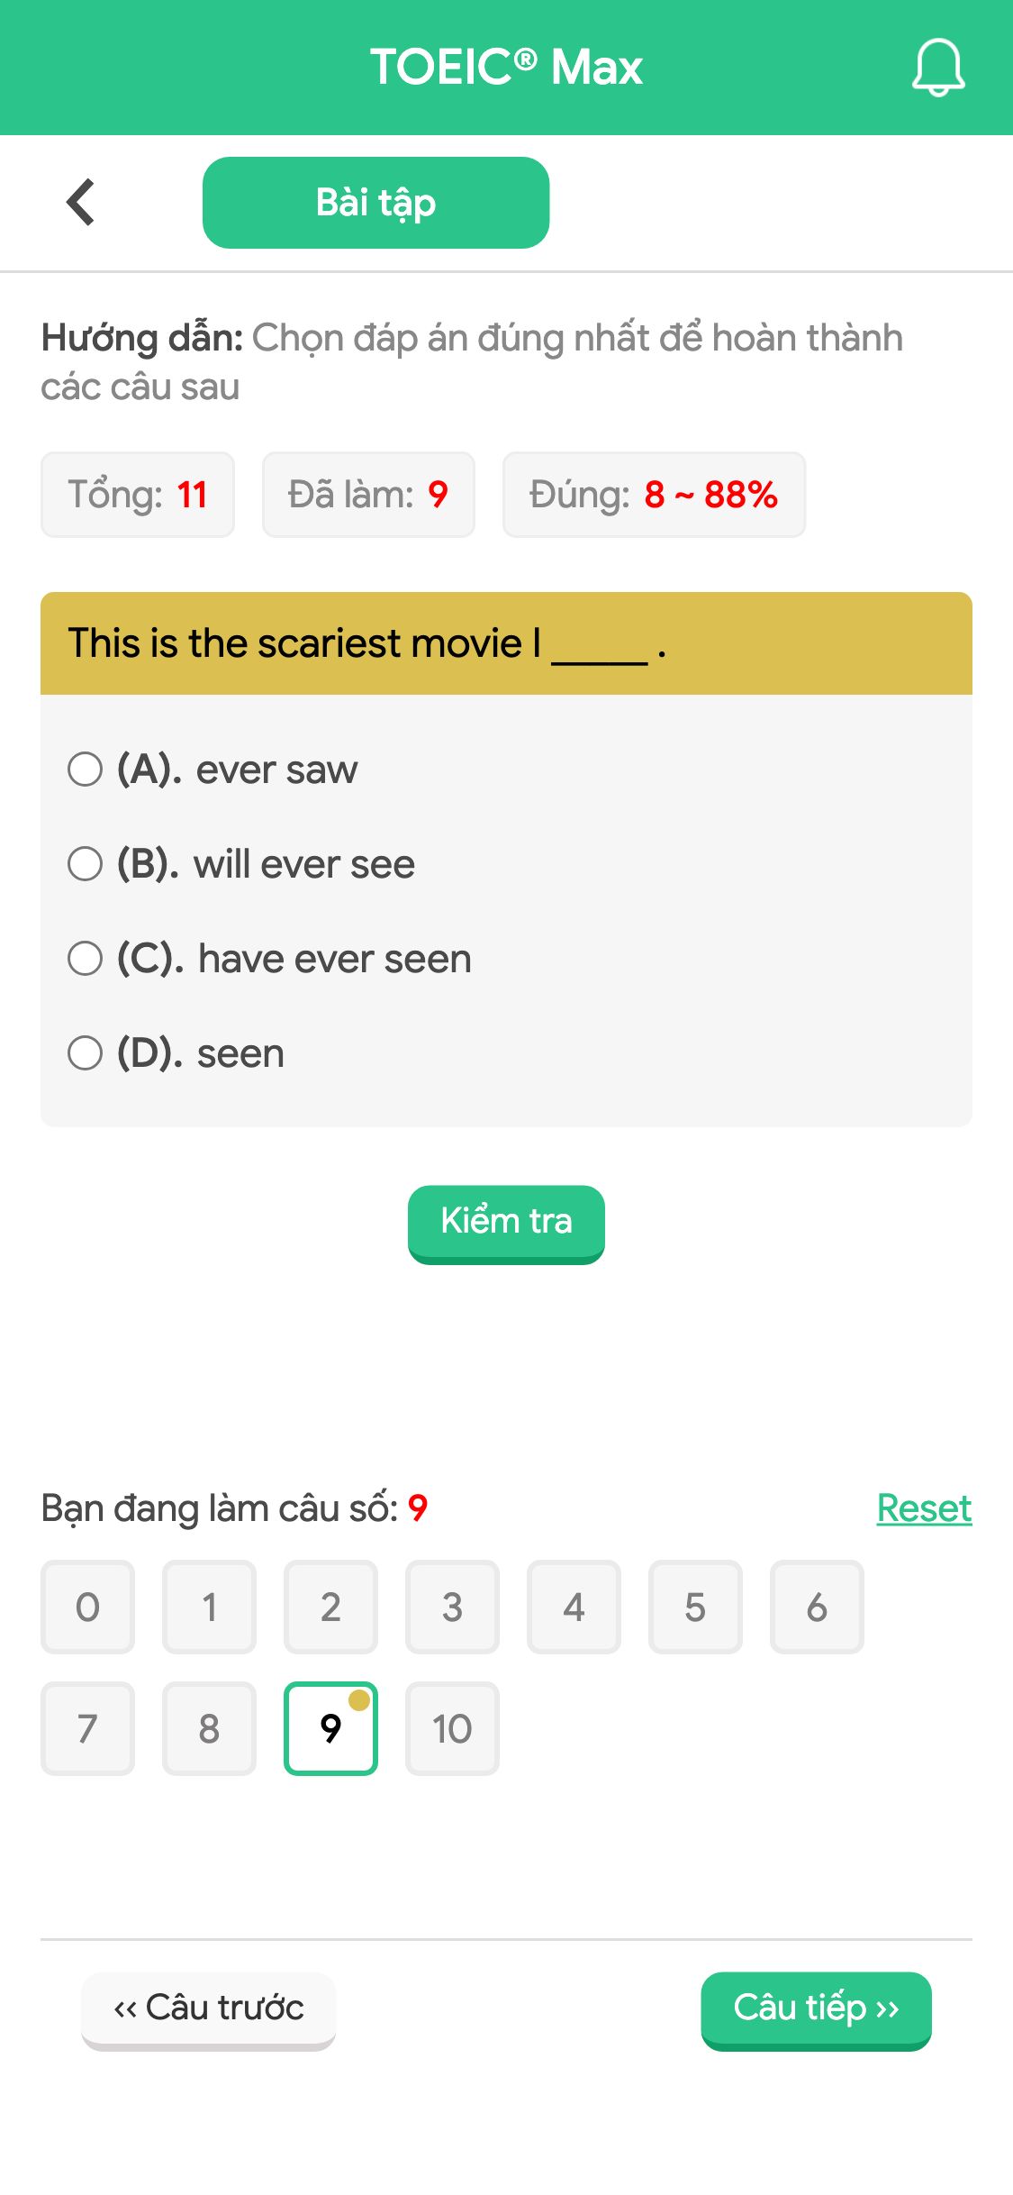This screenshot has width=1013, height=2195.
Task: Select current question box 9
Action: tap(330, 1728)
